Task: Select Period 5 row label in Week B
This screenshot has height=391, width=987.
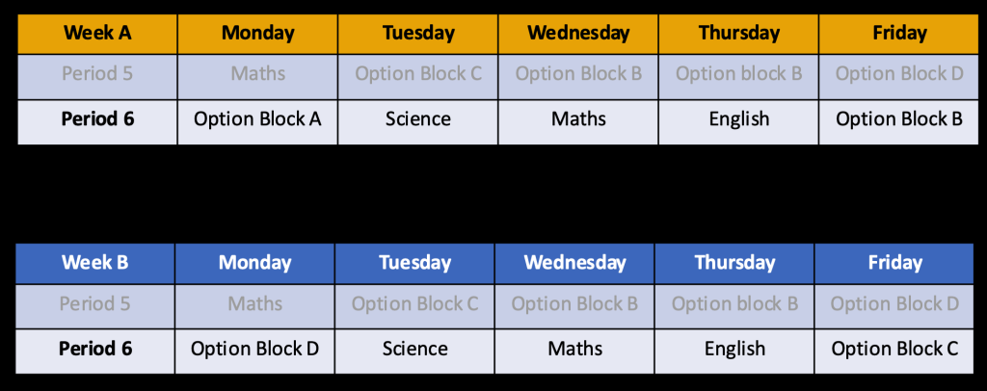Action: 95,304
